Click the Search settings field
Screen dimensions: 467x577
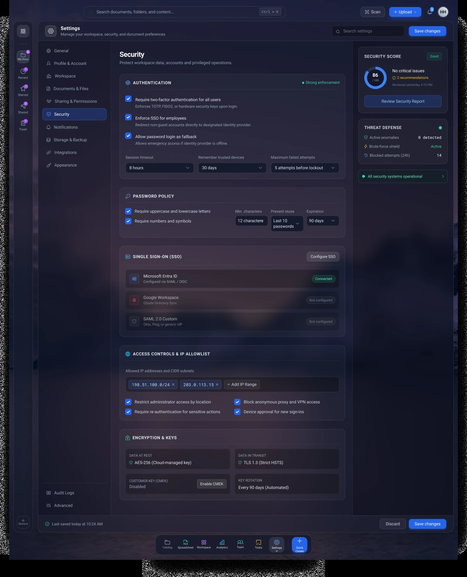[368, 31]
